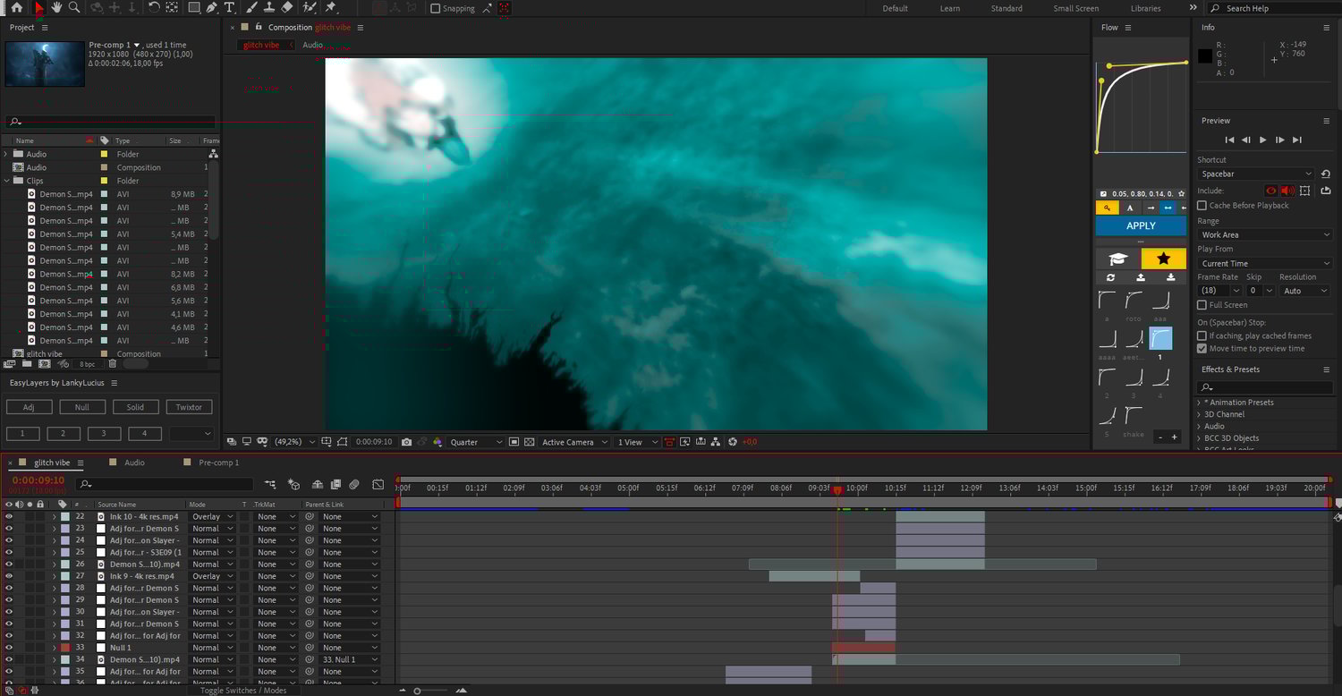
Task: Open the Project panel menu
Action: coord(45,28)
